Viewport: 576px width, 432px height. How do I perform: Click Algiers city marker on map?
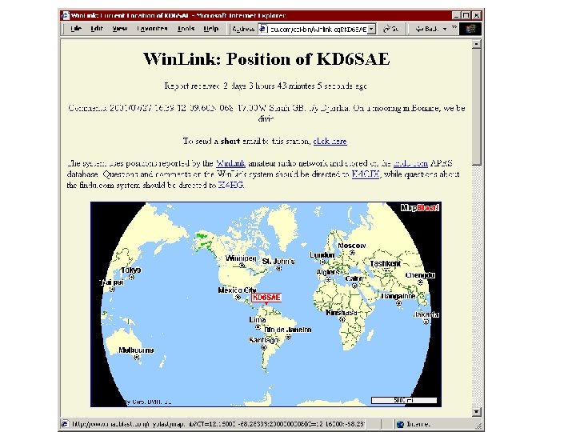(x=329, y=279)
